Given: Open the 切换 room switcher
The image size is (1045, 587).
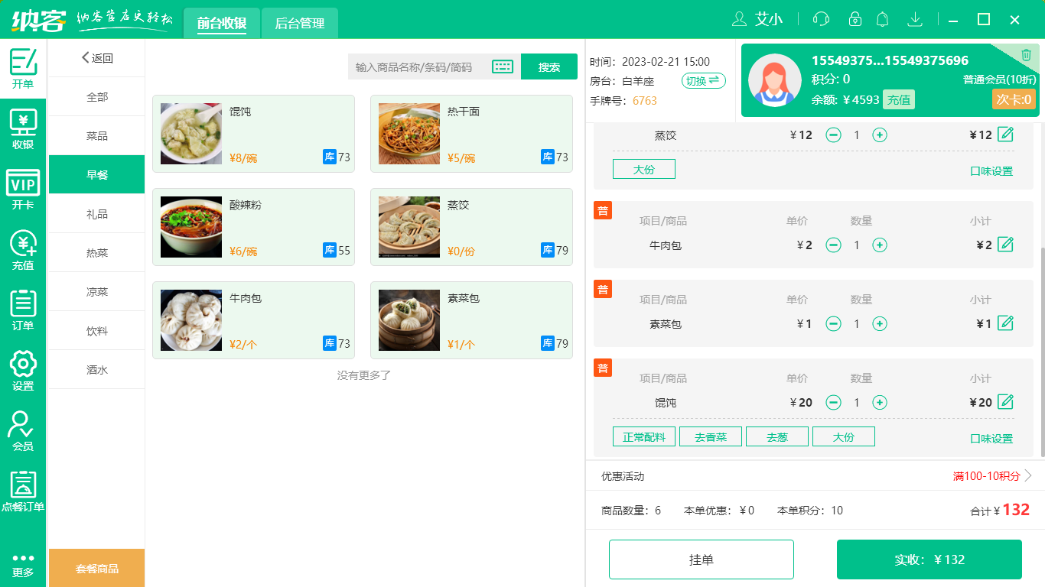Looking at the screenshot, I should click(703, 80).
